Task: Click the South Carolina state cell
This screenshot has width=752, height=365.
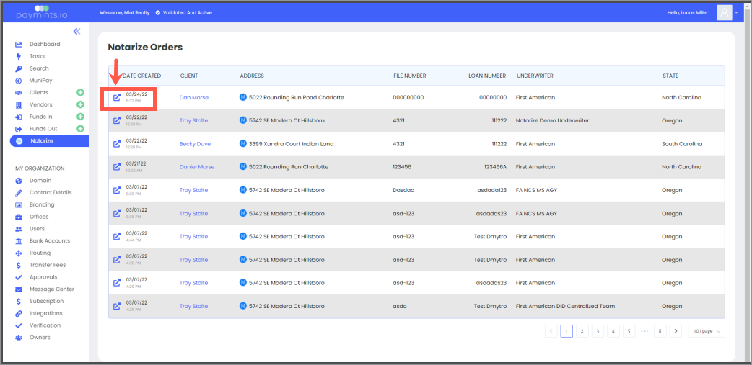Action: coord(682,144)
